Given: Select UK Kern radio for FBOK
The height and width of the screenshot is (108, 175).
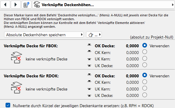Looking at the screenshot, I should [145, 58].
